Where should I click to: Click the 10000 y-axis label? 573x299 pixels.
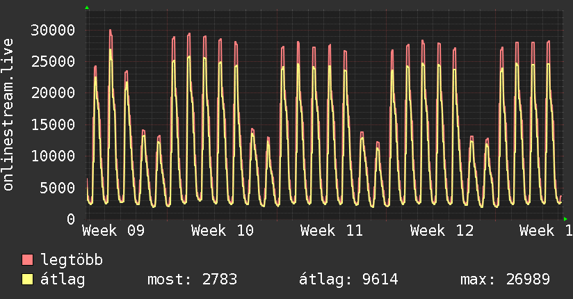53,156
